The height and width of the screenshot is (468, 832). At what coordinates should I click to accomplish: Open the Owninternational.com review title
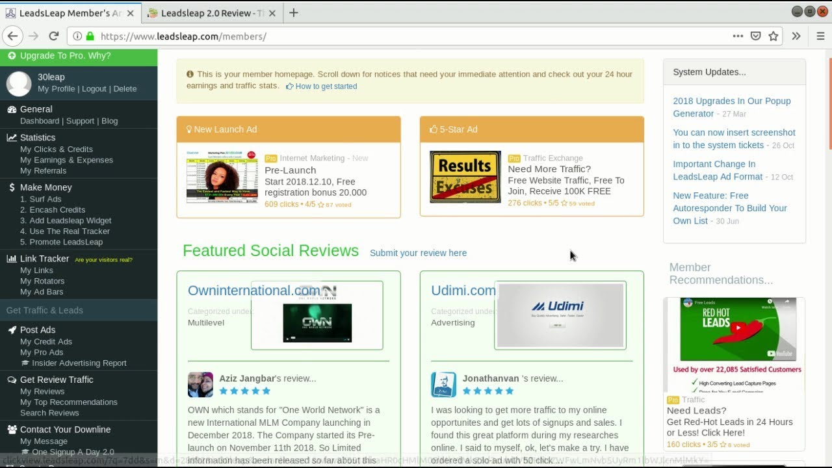(254, 291)
